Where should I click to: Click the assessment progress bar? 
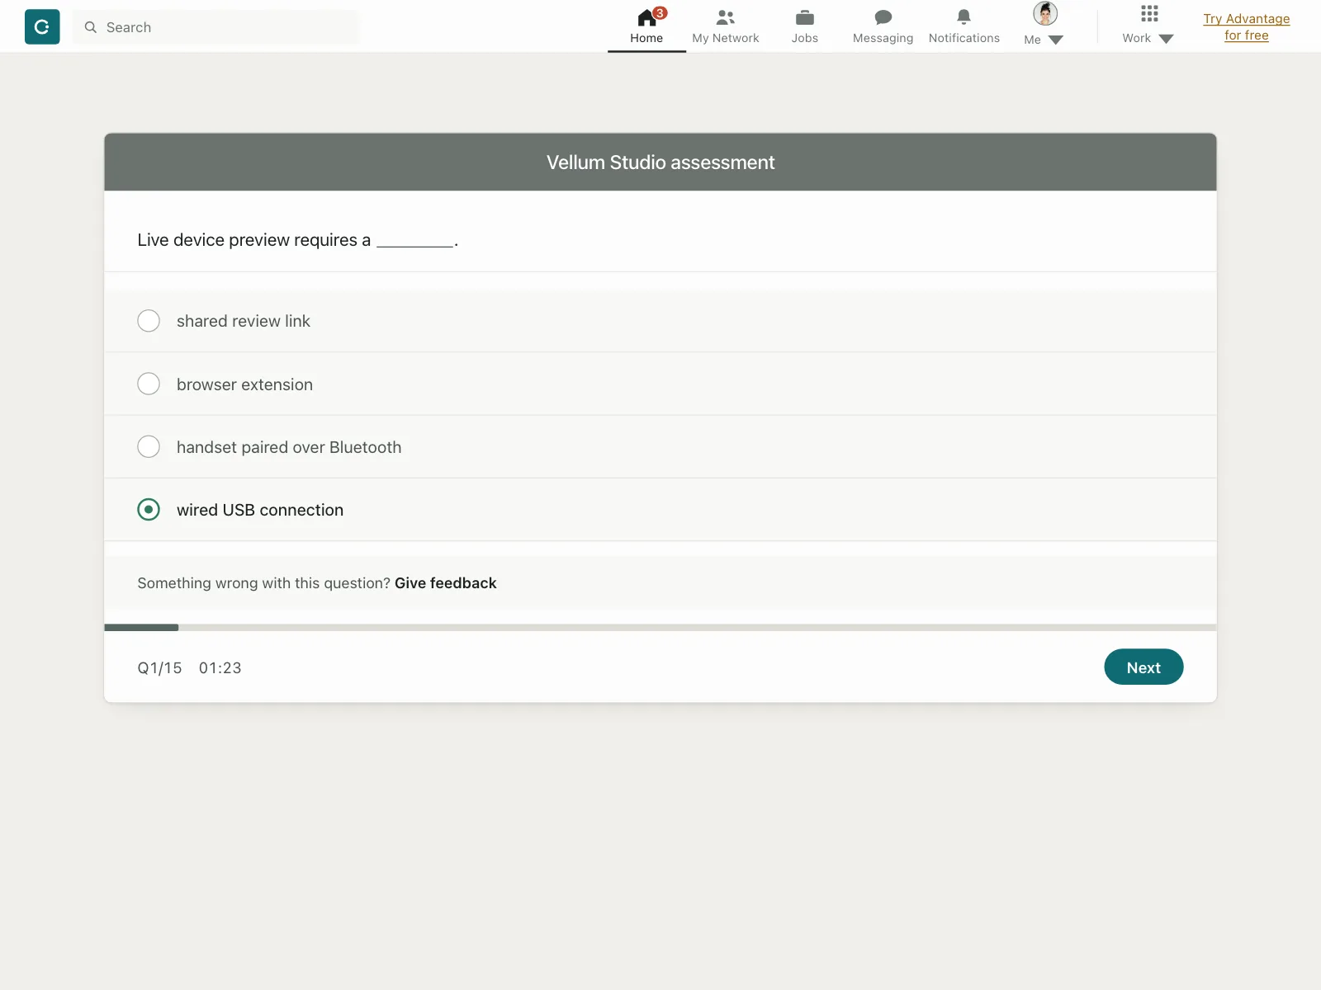[660, 628]
